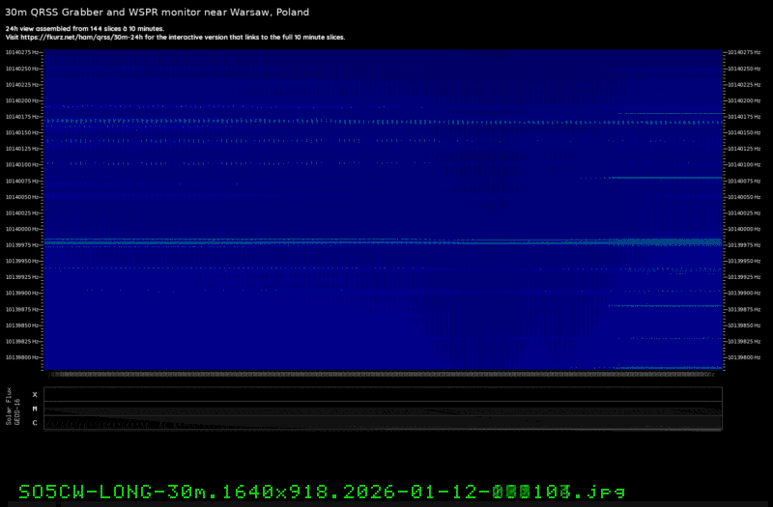
Task: Click the 24h waterfall spectrogram image
Action: [383, 210]
